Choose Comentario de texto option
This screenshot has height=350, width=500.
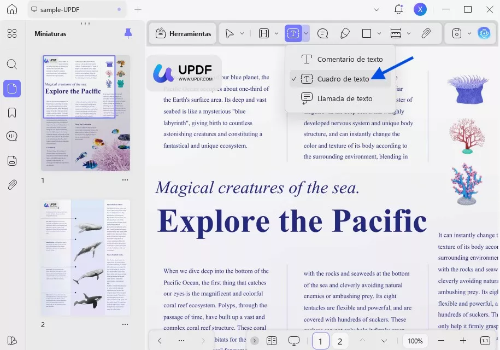pyautogui.click(x=340, y=60)
